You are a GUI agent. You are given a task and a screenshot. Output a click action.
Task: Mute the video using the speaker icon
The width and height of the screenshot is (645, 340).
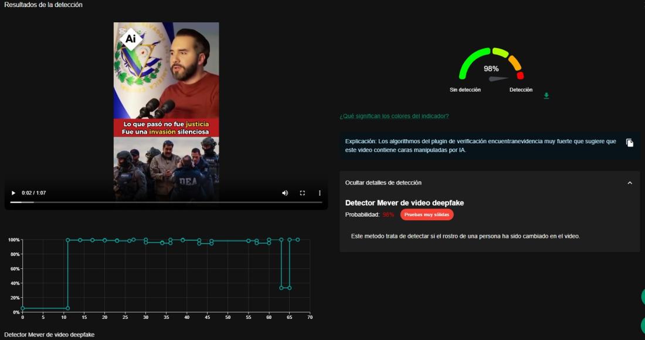pos(285,193)
